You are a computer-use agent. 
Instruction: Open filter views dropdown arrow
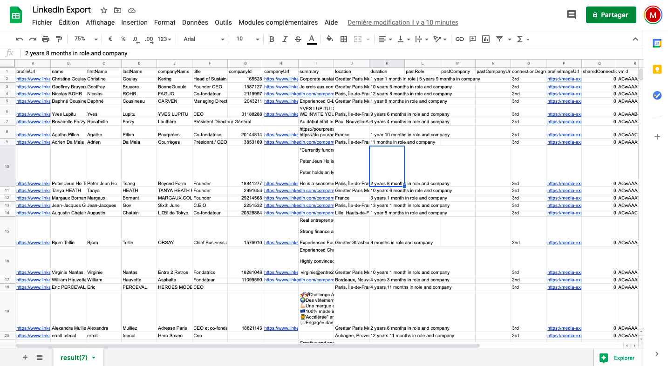[x=510, y=39]
